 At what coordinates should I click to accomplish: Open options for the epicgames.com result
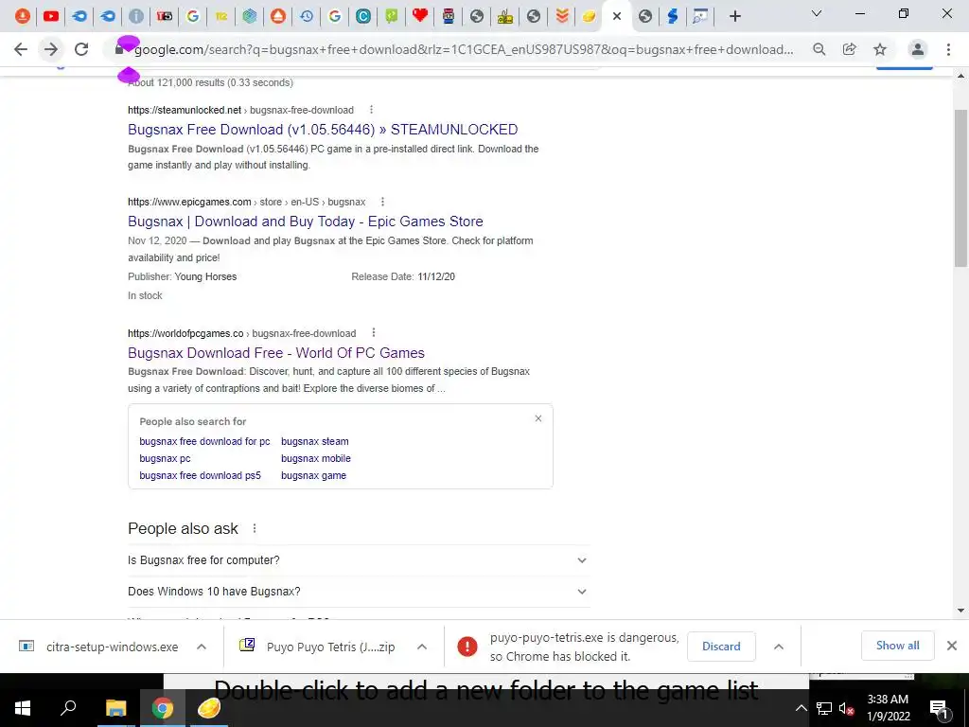[382, 202]
